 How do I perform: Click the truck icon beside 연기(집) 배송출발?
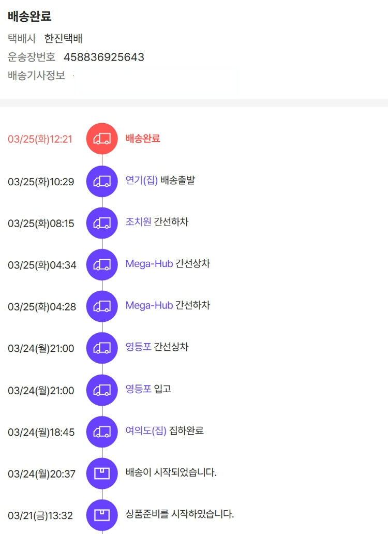(x=102, y=181)
